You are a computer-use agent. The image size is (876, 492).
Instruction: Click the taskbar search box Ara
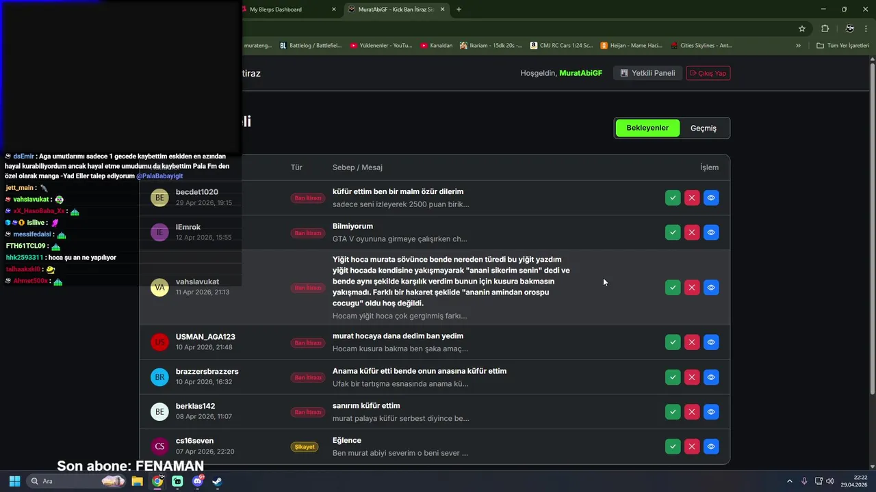[x=77, y=481]
